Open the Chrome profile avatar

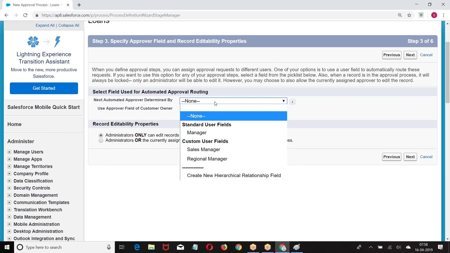coord(434,15)
